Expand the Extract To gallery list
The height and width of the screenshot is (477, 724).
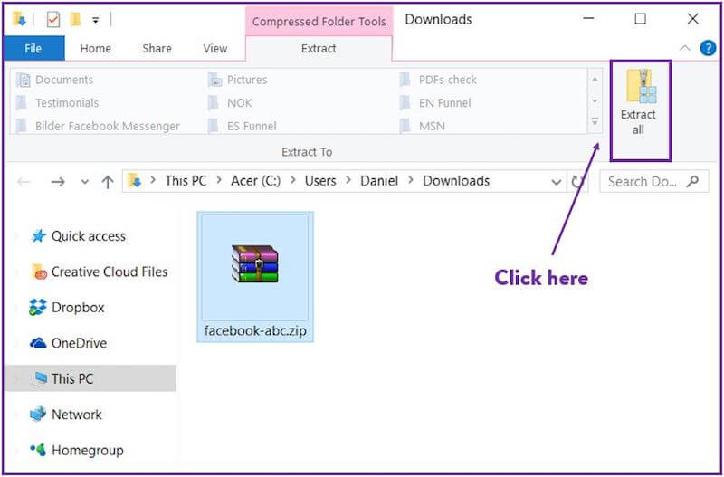(595, 122)
